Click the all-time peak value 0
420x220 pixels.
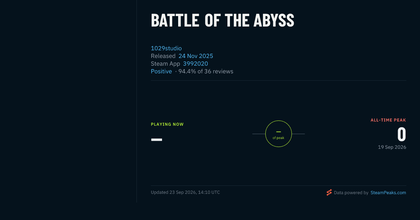[401, 134]
